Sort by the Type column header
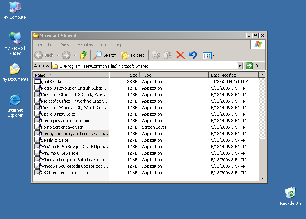 [x=174, y=75]
